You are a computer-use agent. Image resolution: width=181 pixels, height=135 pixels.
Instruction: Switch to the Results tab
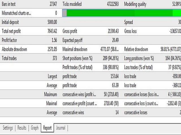[22, 128]
